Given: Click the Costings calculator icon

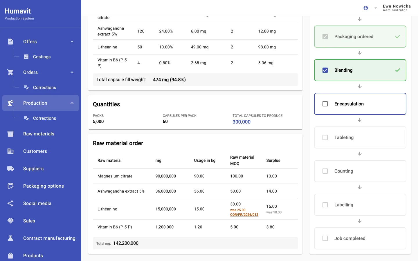Looking at the screenshot, I should [26, 57].
